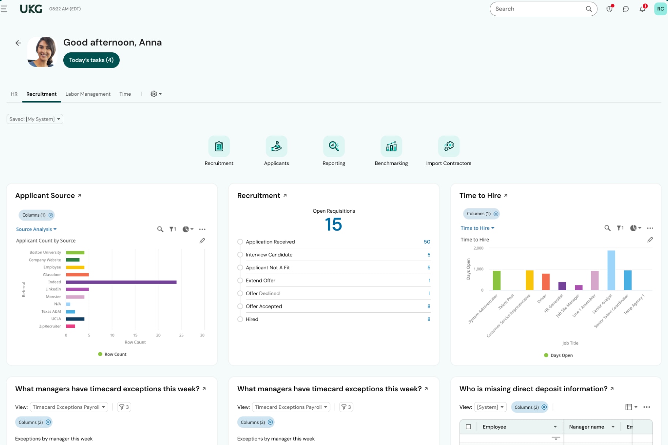Edit the Applicant Source chart with pencil icon
Image resolution: width=668 pixels, height=445 pixels.
click(x=202, y=241)
